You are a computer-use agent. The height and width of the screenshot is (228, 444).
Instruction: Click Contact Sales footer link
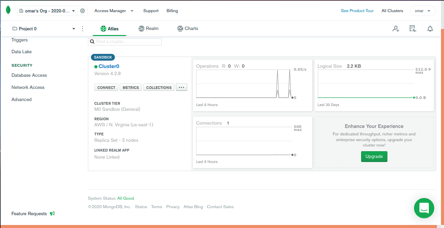pos(220,207)
